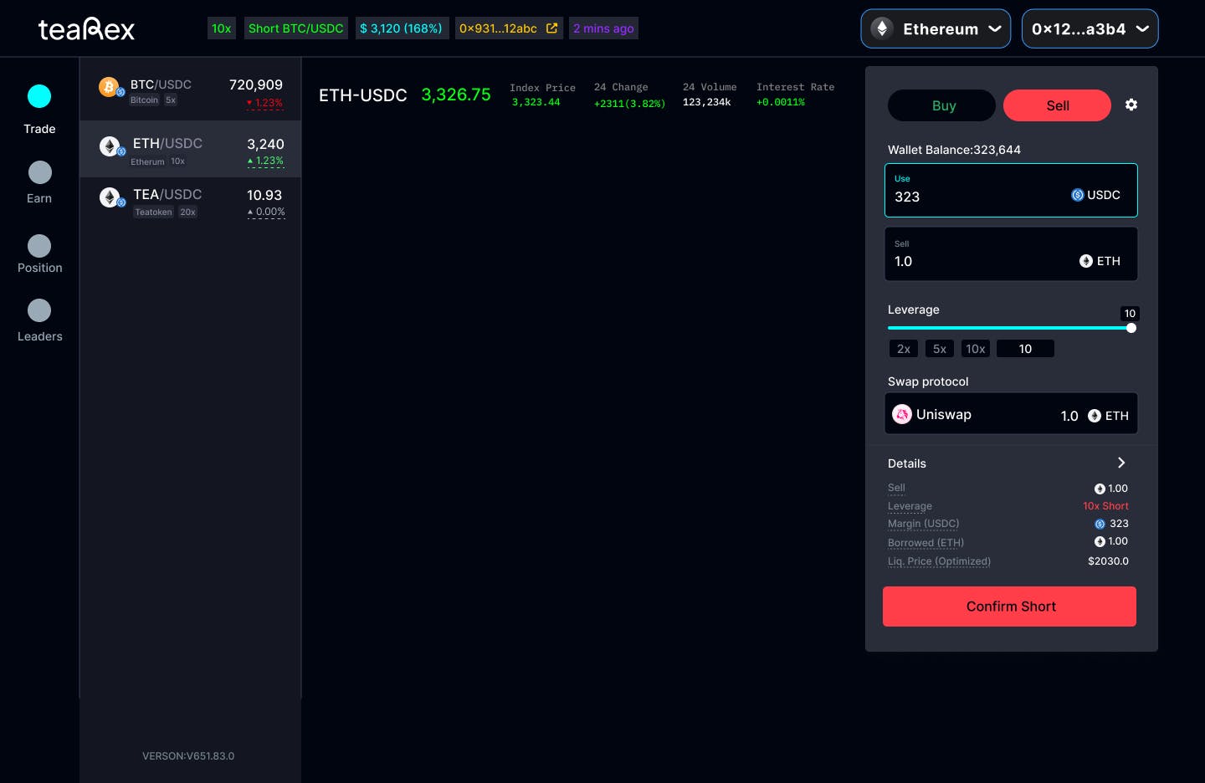This screenshot has height=783, width=1205.
Task: Click the Liq. Price value $2030.0
Action: [1108, 561]
